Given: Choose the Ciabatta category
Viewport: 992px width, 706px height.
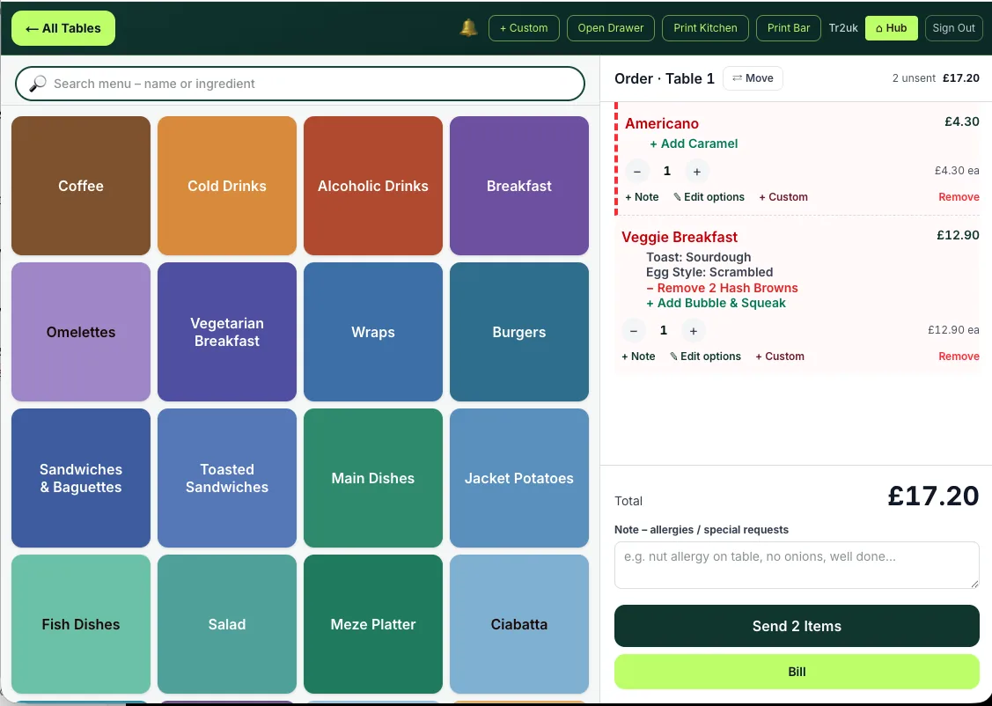Looking at the screenshot, I should tap(519, 624).
